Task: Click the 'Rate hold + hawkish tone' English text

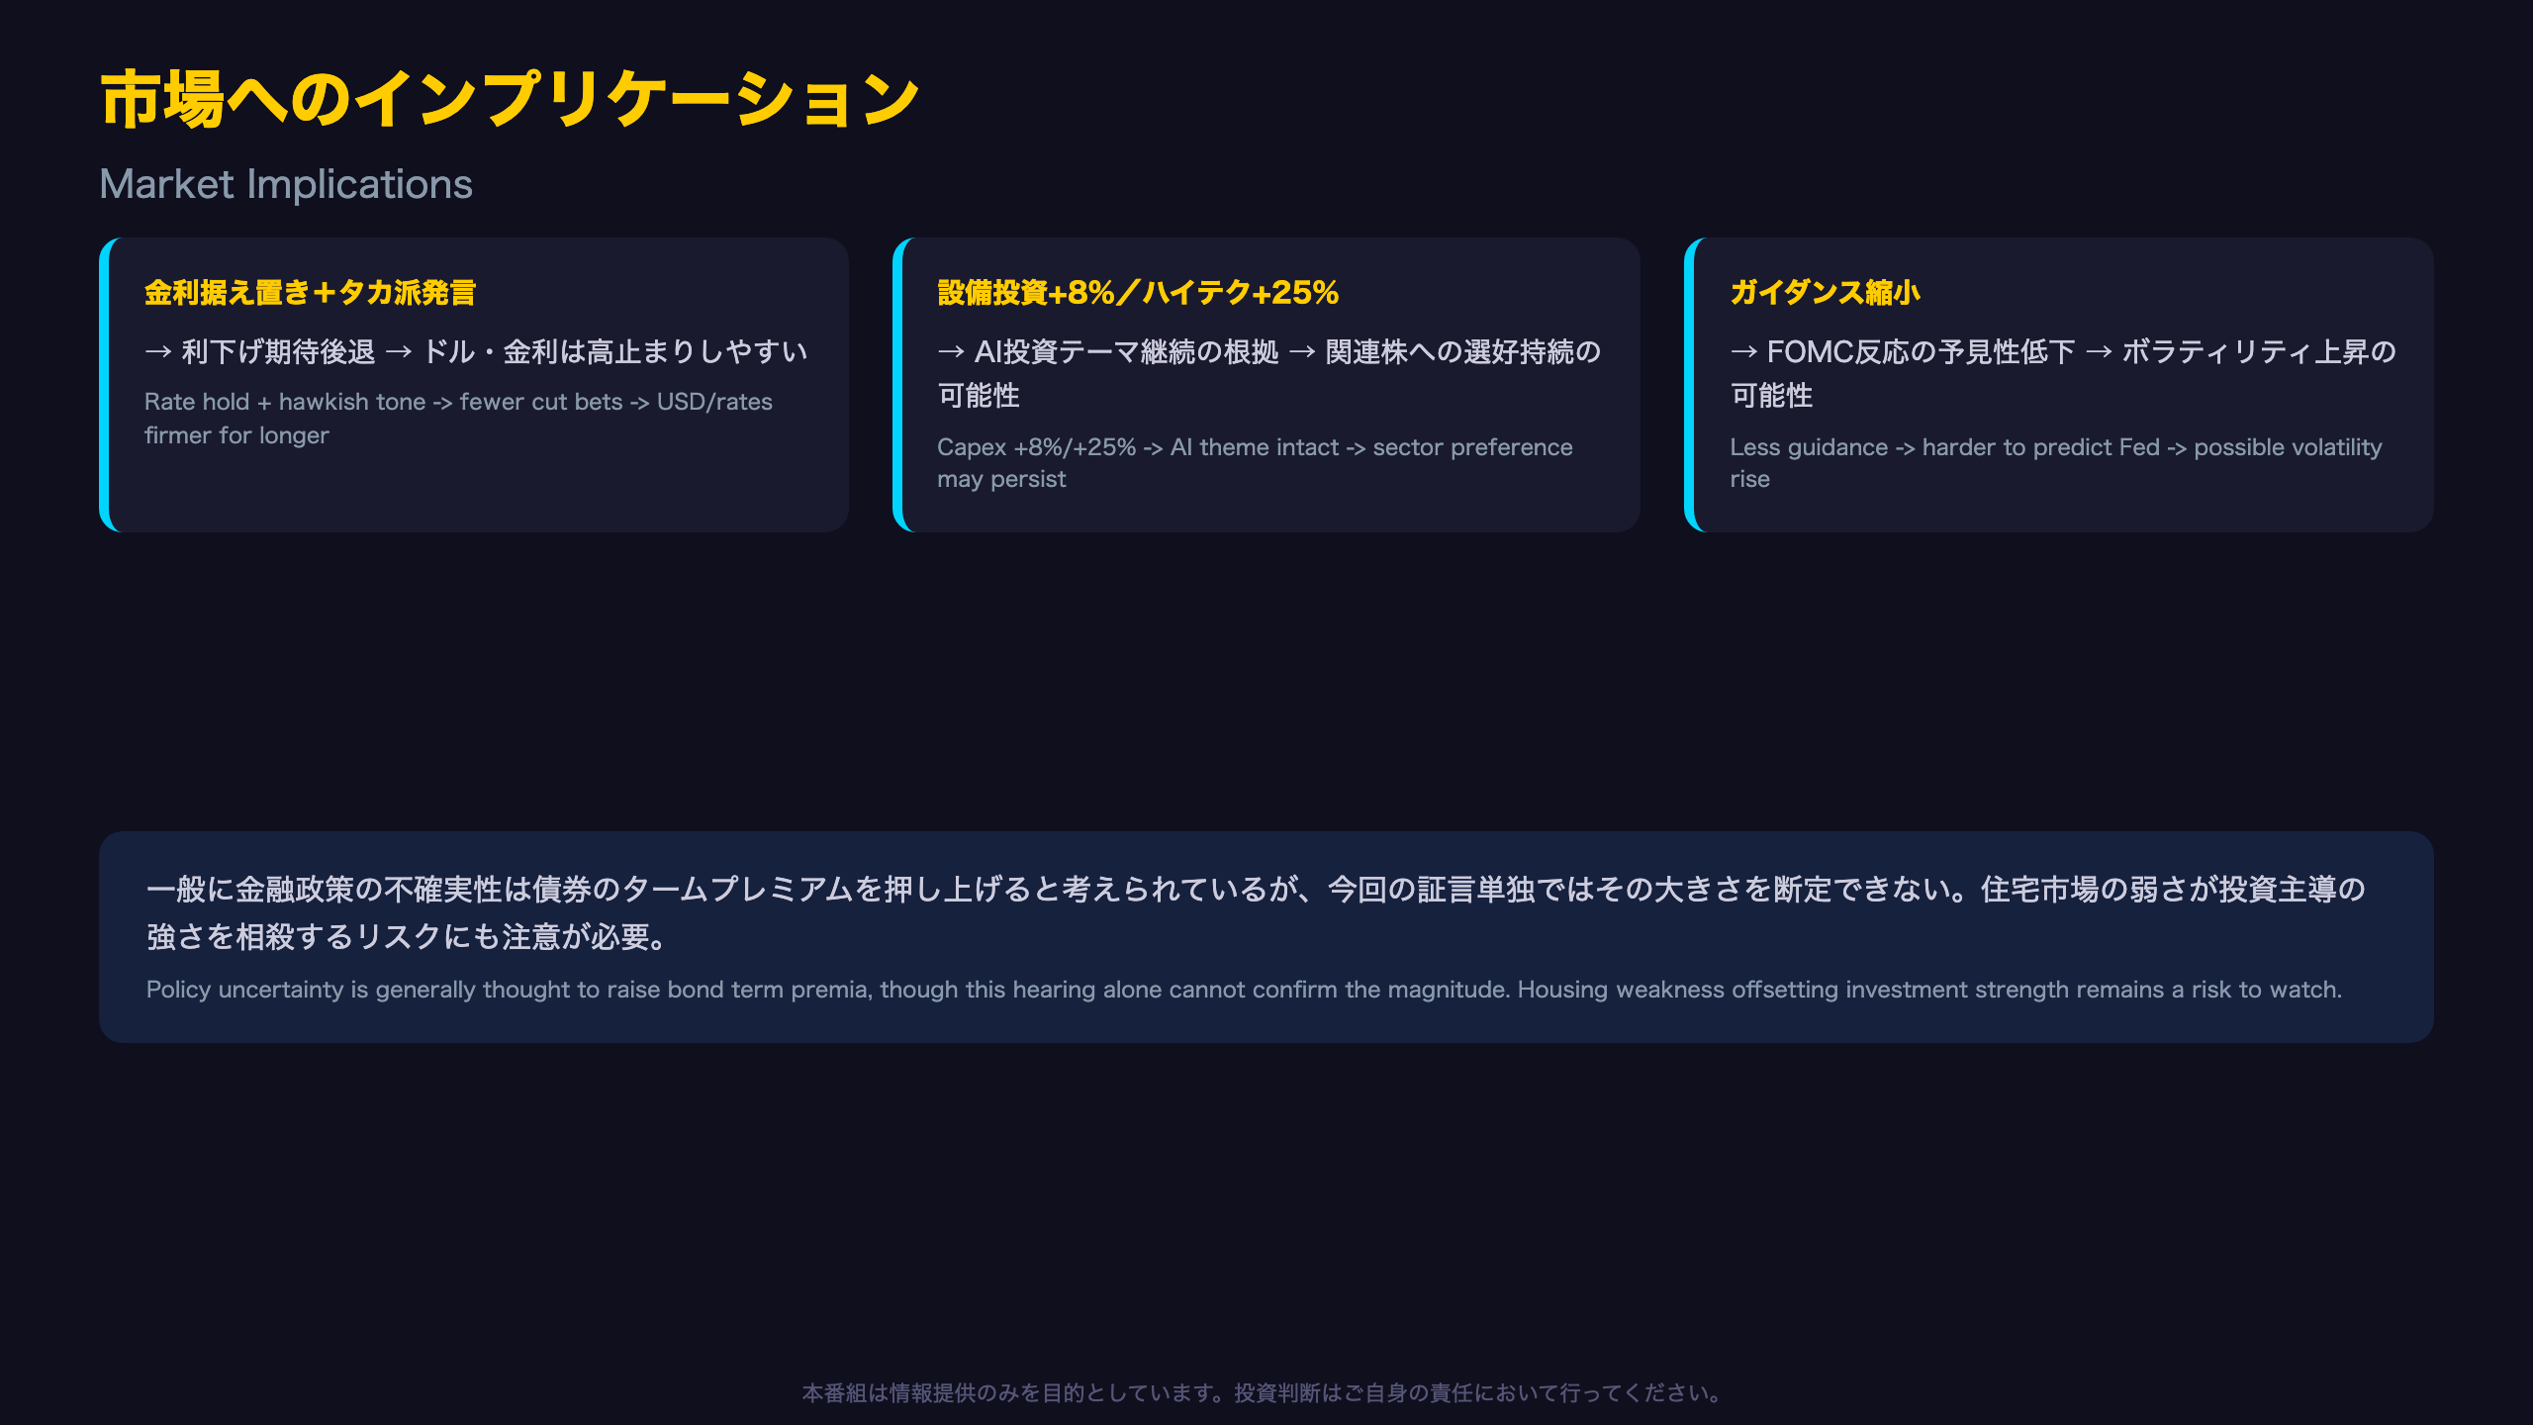Action: click(458, 419)
